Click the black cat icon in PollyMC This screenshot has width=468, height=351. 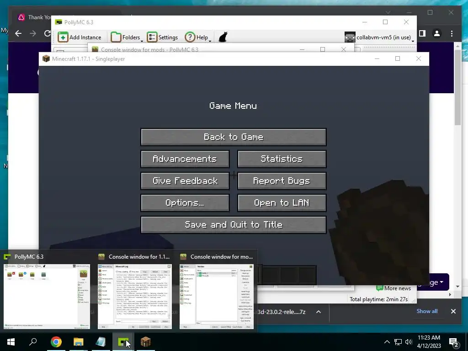click(223, 37)
